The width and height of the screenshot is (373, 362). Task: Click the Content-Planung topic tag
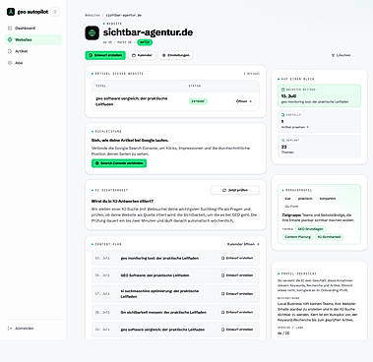coord(297,237)
